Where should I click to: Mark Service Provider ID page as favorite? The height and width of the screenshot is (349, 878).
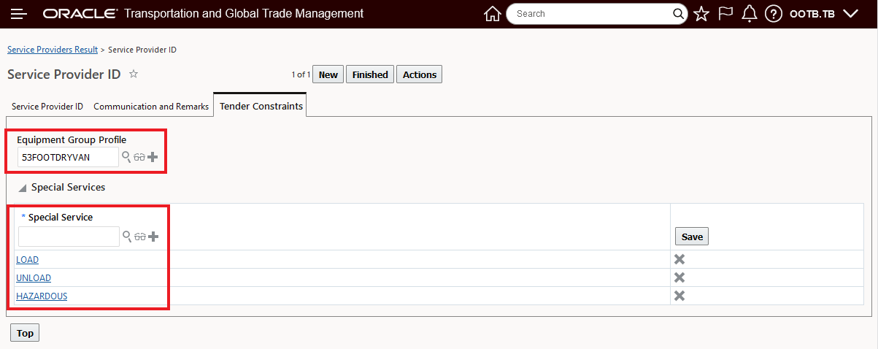[134, 74]
